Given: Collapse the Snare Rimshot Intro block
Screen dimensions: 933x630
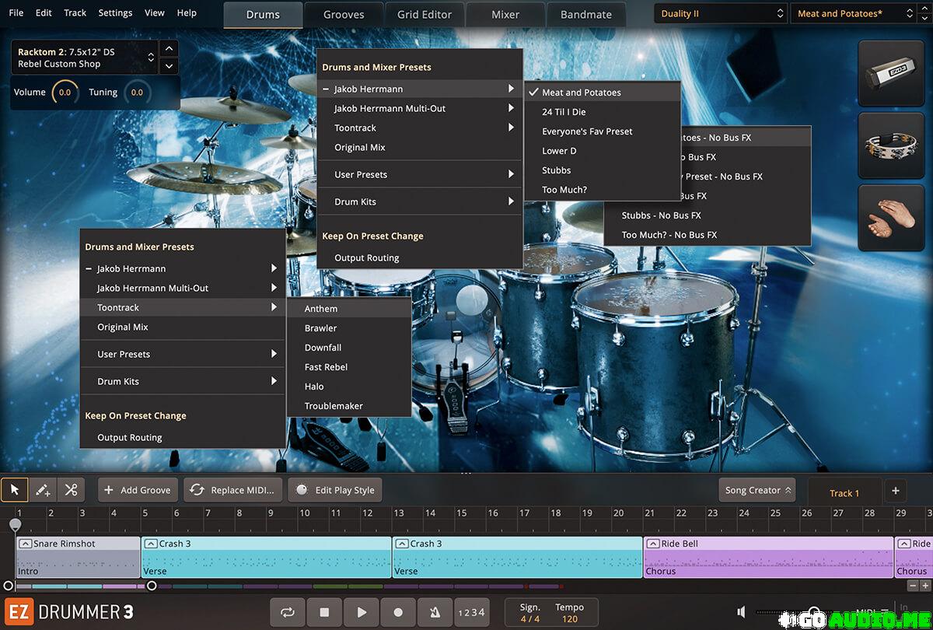Looking at the screenshot, I should pos(25,544).
